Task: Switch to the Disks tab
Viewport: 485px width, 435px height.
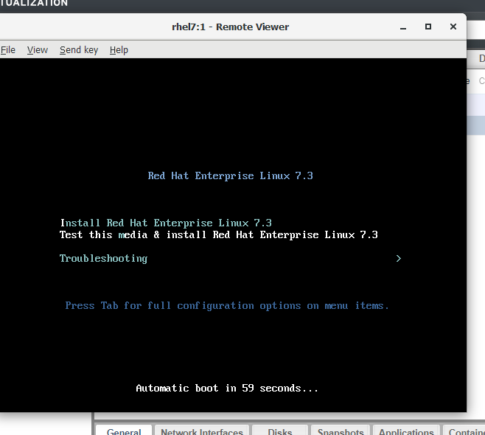Action: 280,431
